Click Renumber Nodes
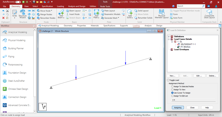 [46, 18]
